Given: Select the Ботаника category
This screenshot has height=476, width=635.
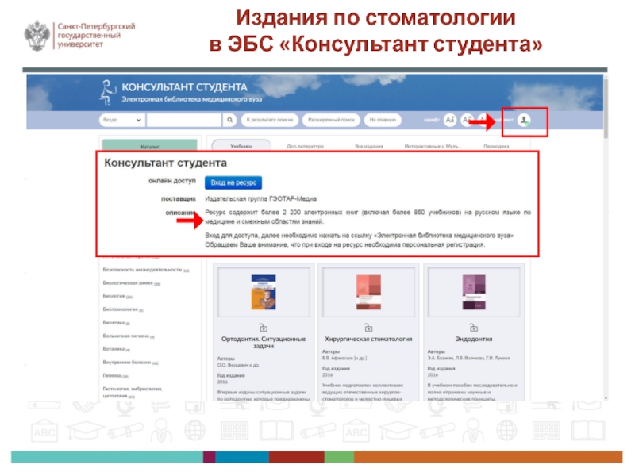Looking at the screenshot, I should (116, 349).
